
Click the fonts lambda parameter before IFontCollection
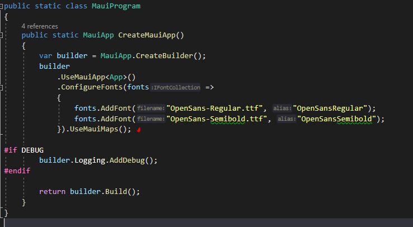(x=138, y=87)
